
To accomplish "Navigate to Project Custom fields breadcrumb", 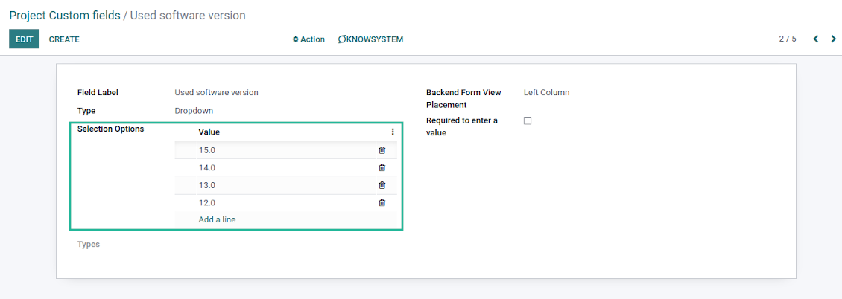I will tap(65, 16).
